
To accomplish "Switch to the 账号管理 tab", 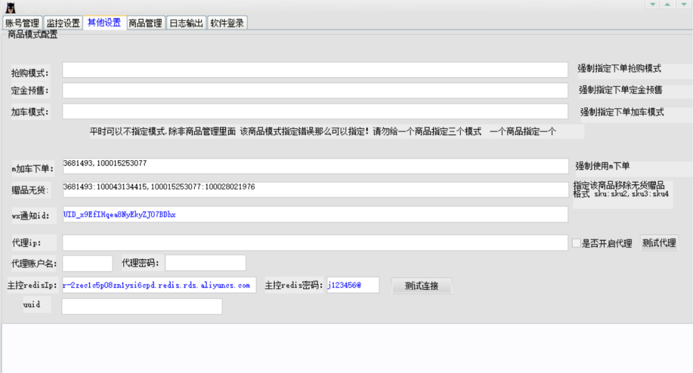I will coord(22,23).
